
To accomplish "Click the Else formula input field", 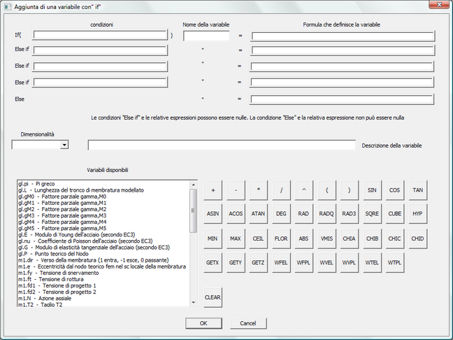I will pyautogui.click(x=343, y=99).
